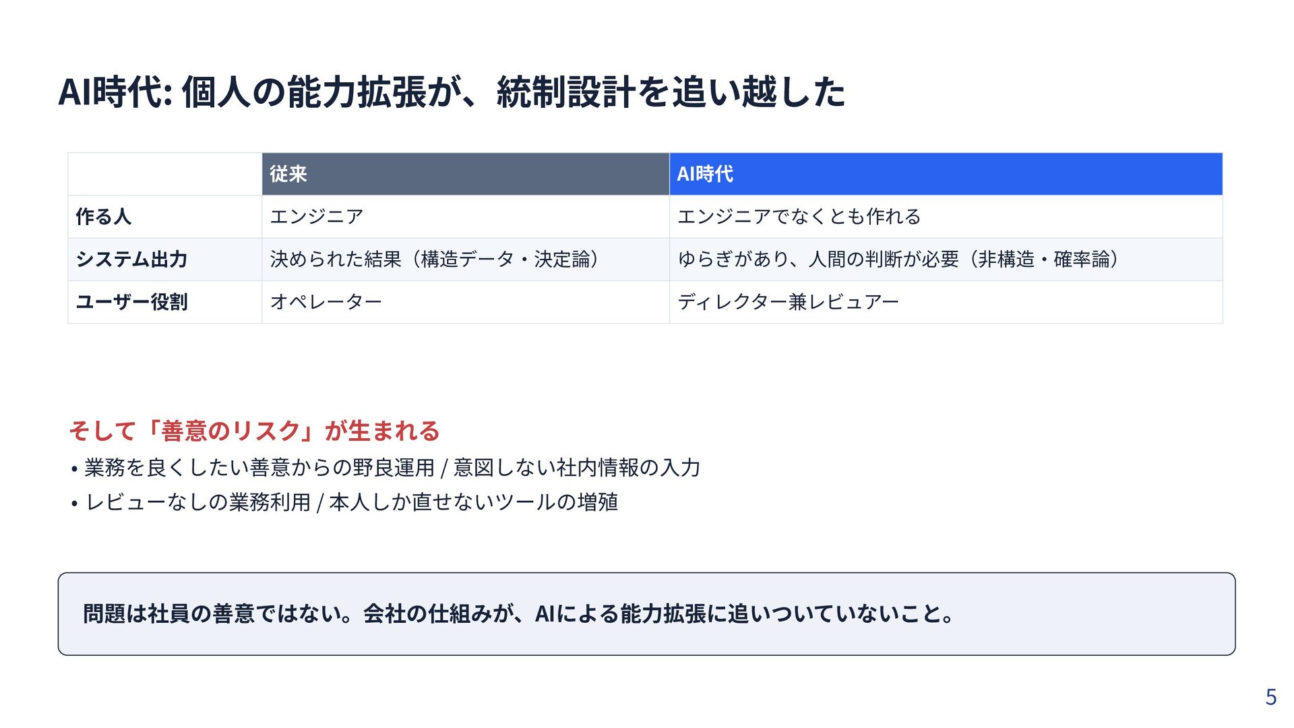This screenshot has width=1294, height=728.
Task: Select the 従来 column header
Action: click(466, 174)
